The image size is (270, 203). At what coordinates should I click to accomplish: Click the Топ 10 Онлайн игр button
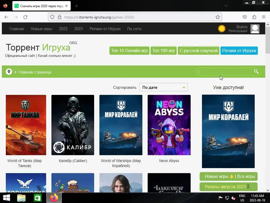tap(129, 50)
